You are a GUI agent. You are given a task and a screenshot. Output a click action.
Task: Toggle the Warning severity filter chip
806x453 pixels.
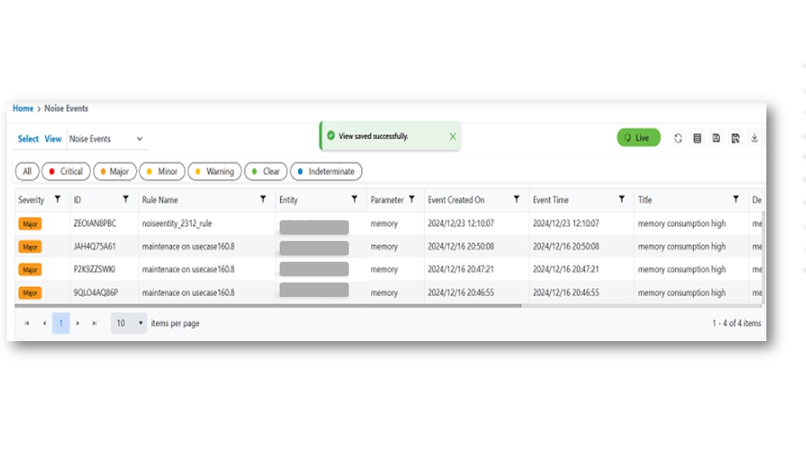[x=214, y=171]
